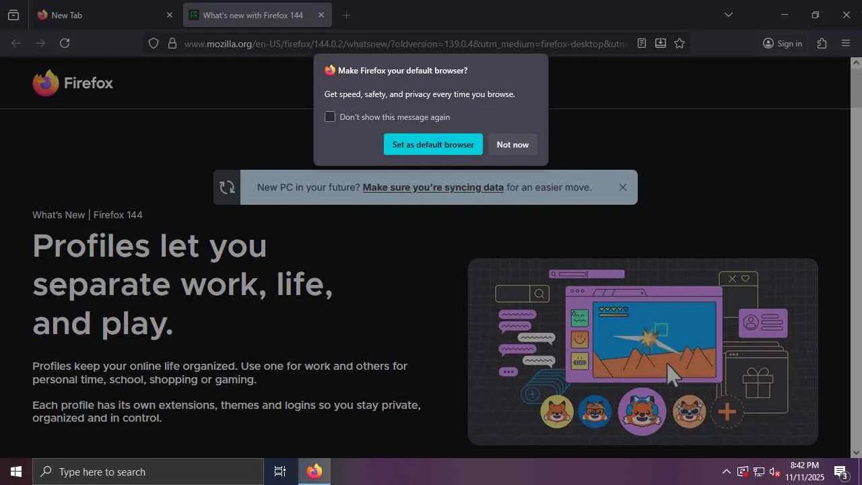Close the What's new with Firefox 144 tab
The width and height of the screenshot is (862, 485).
pyautogui.click(x=321, y=15)
